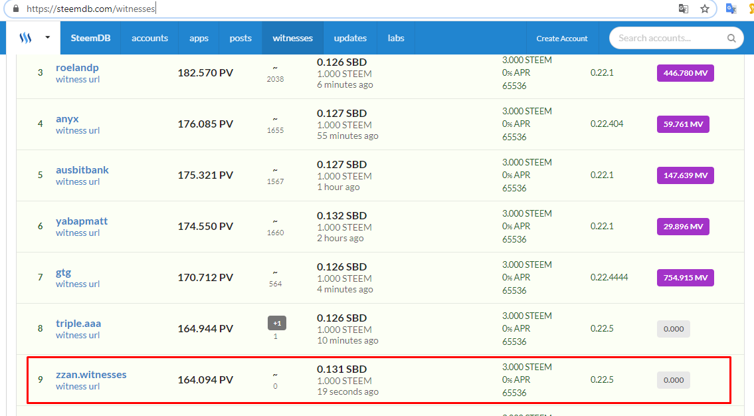Open triple.aaa witness profile
This screenshot has width=754, height=416.
[78, 323]
